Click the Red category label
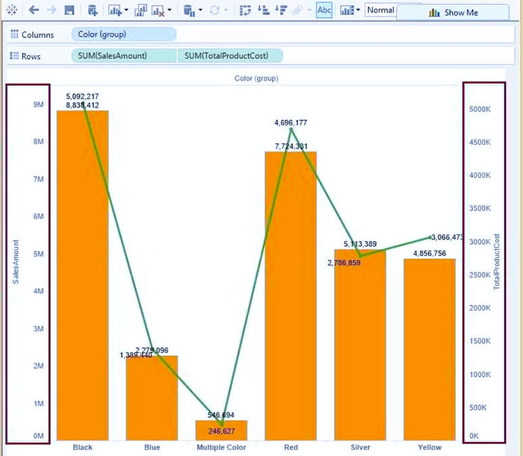The width and height of the screenshot is (523, 456). click(x=291, y=447)
